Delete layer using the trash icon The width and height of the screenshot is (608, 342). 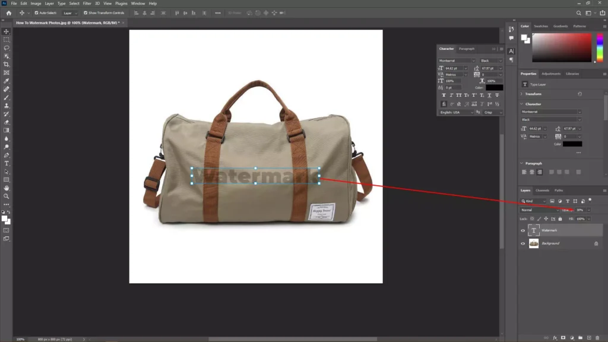pyautogui.click(x=597, y=338)
